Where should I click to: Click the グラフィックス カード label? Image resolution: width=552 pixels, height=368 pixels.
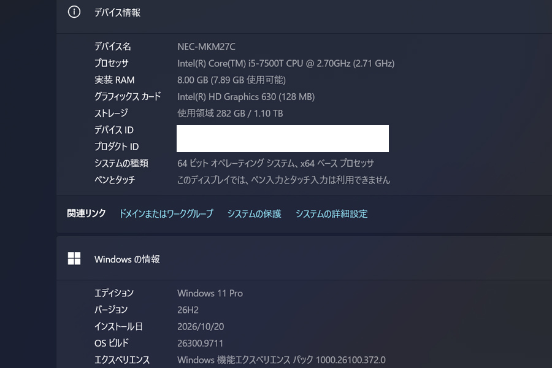click(128, 96)
